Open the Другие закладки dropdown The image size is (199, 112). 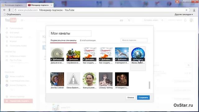click(x=183, y=14)
